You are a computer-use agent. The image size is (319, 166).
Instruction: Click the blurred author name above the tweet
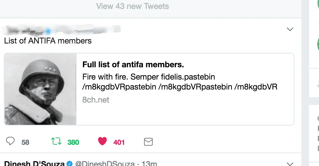coord(61,30)
